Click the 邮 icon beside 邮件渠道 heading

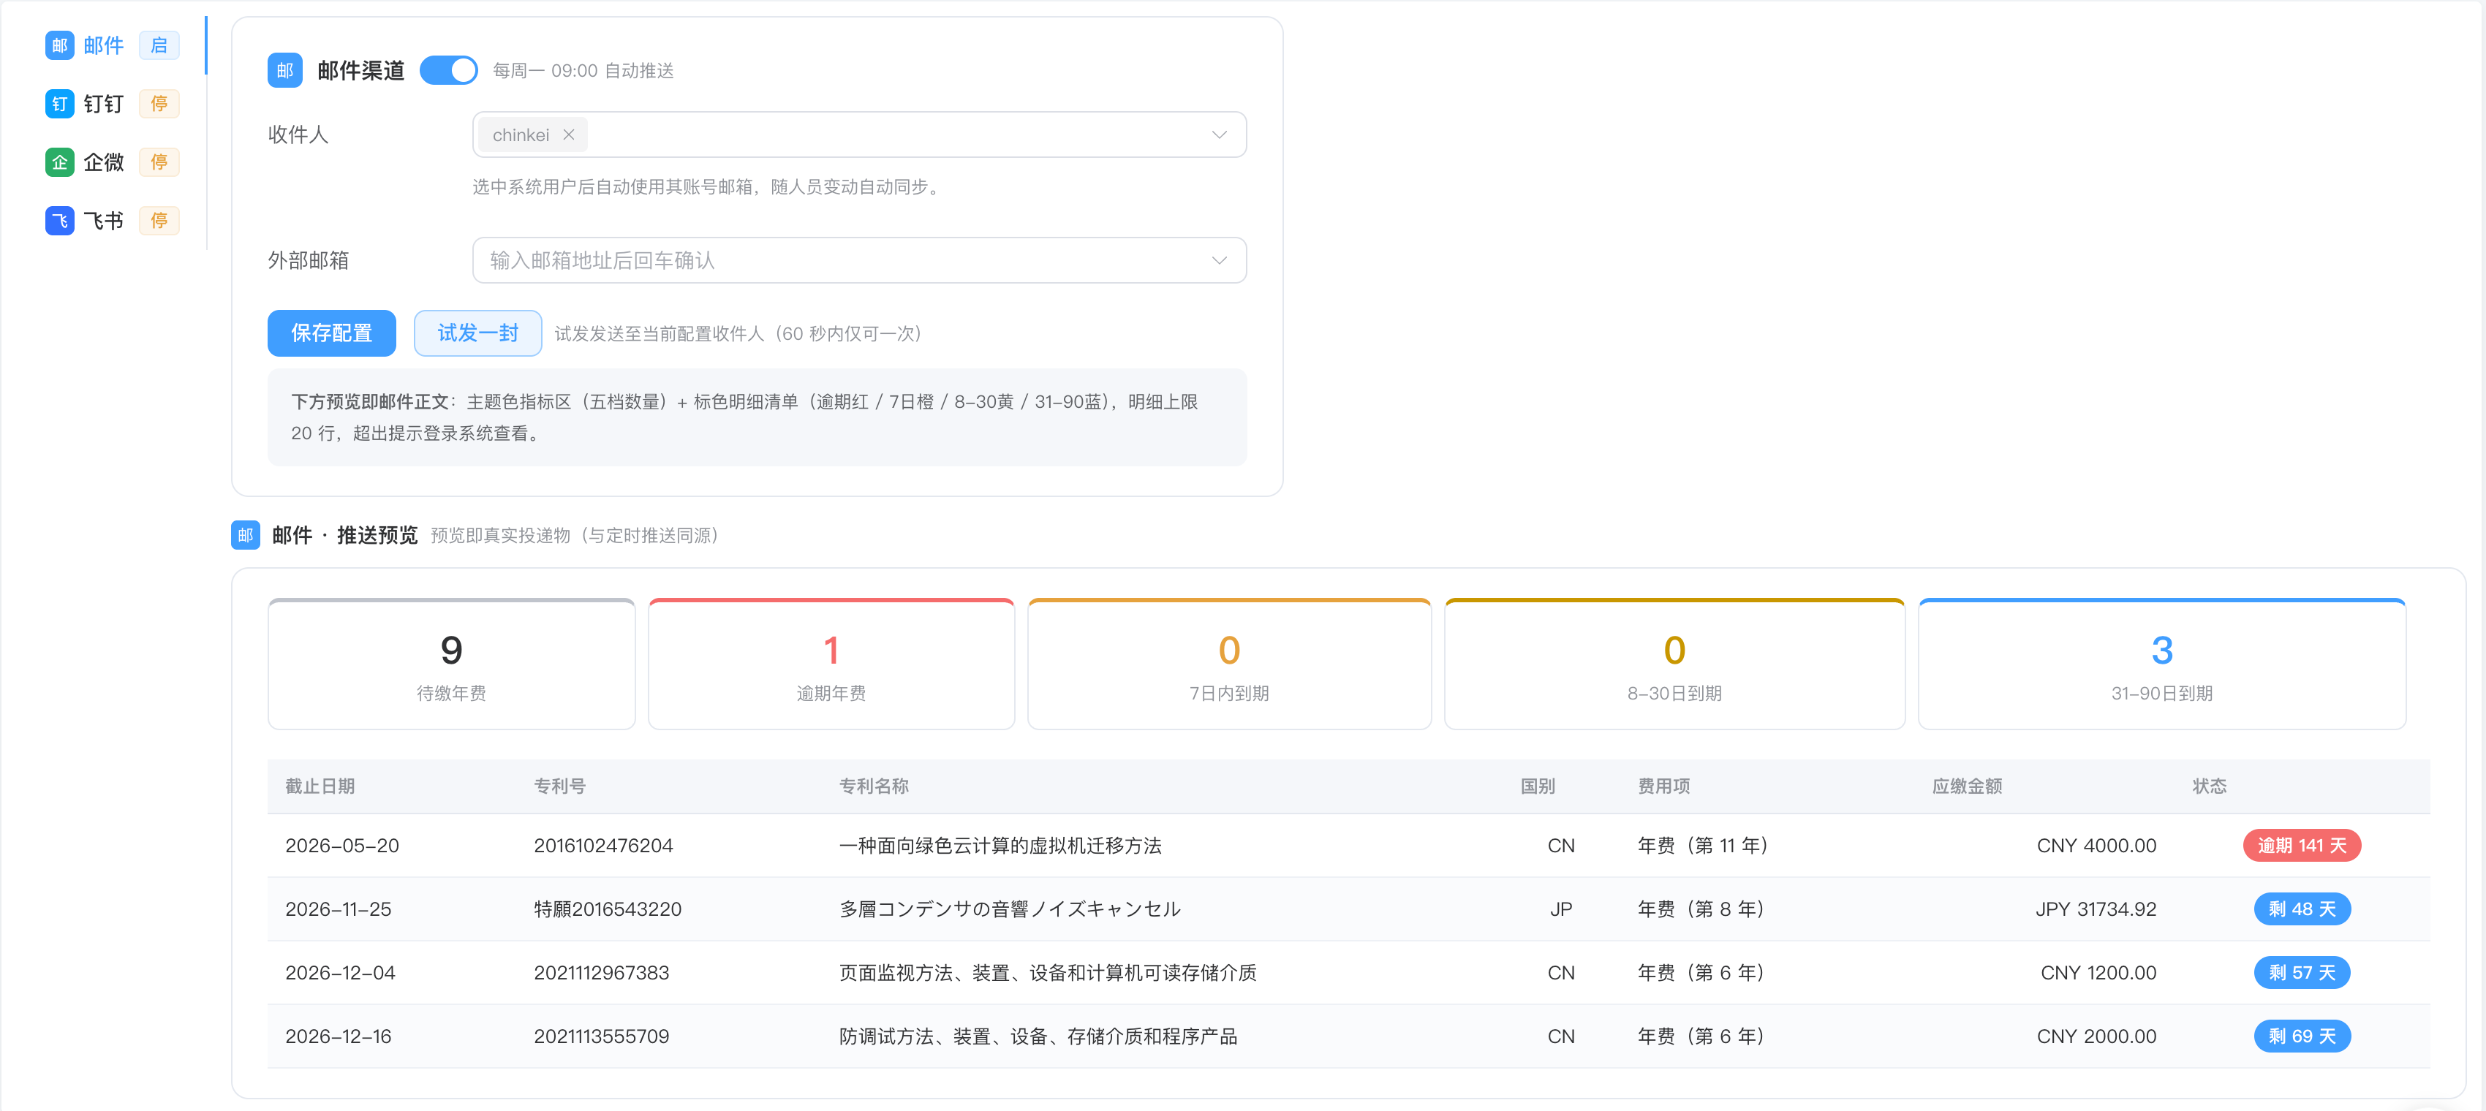[x=284, y=70]
